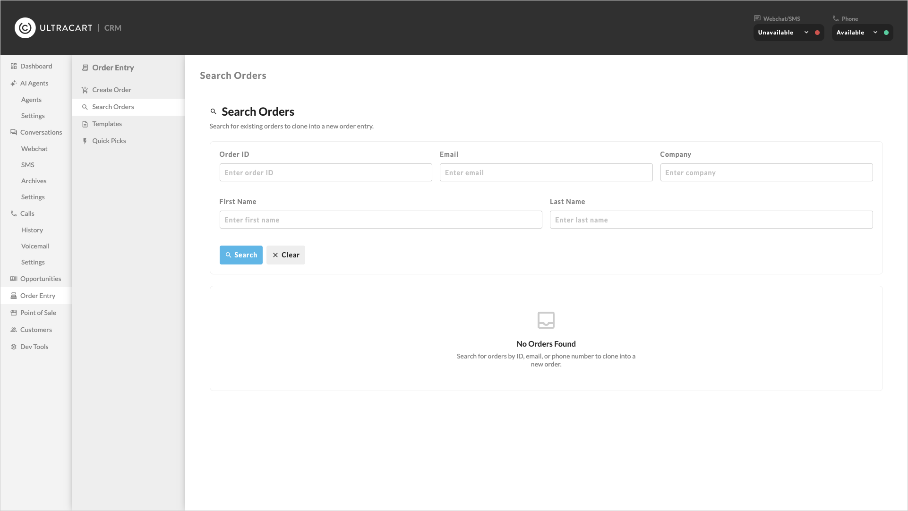Open Point of Sale

point(36,313)
